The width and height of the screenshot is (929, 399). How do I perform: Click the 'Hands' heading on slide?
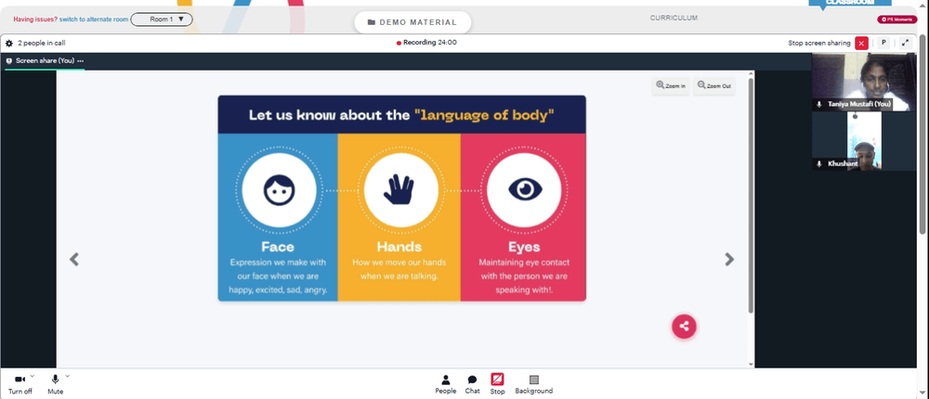(399, 247)
